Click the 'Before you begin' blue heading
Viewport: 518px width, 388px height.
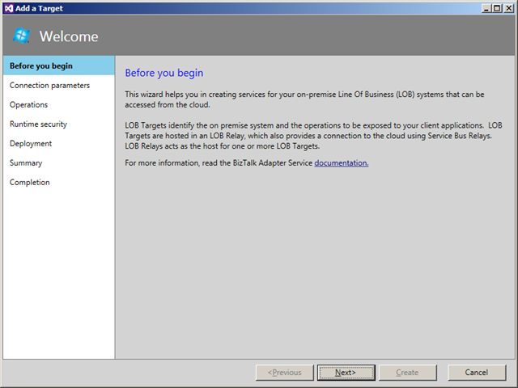164,73
